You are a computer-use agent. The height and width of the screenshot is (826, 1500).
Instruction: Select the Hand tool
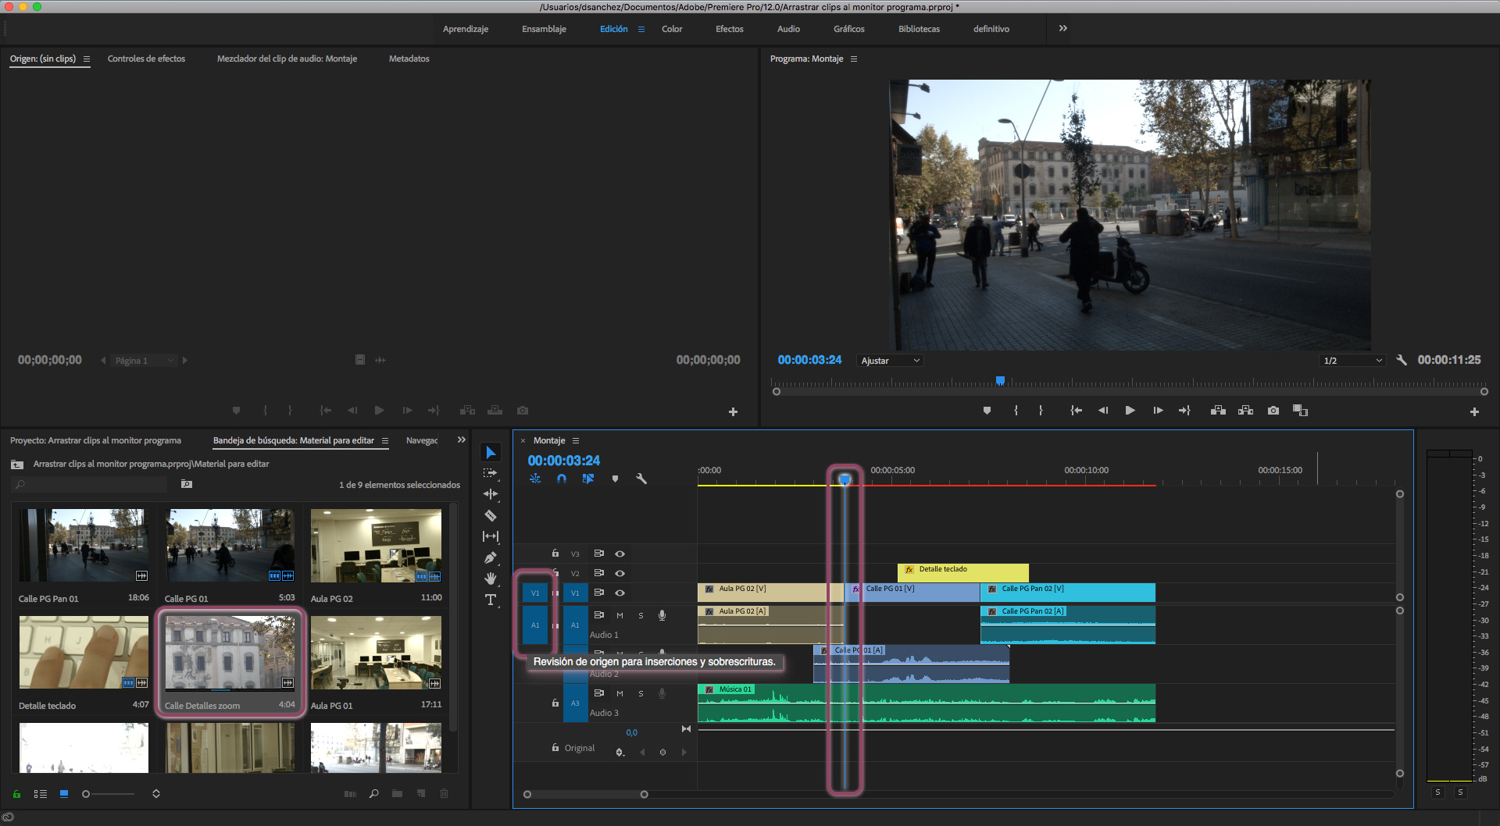(x=491, y=579)
